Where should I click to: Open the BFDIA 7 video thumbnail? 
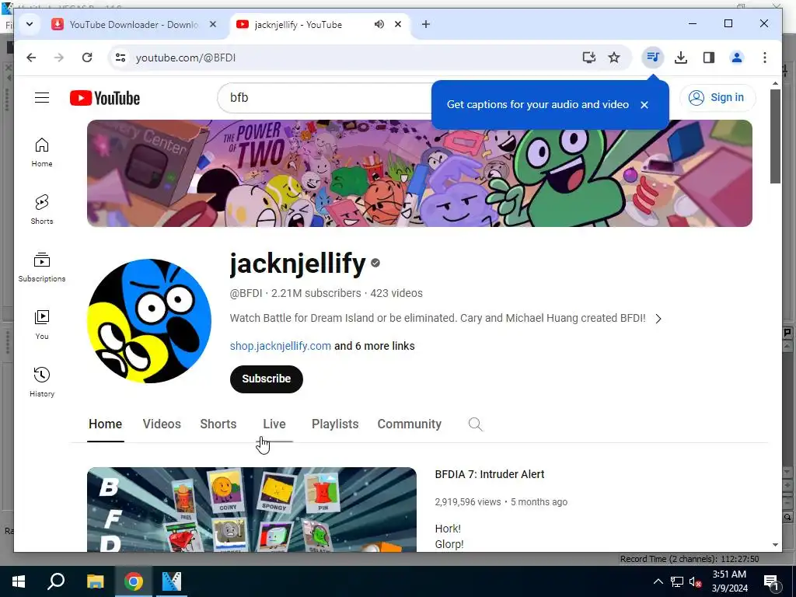coord(252,509)
